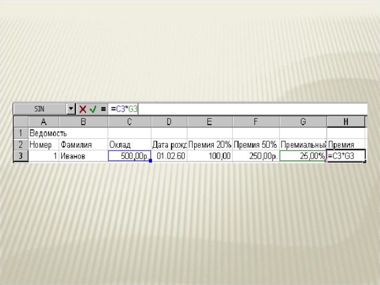The width and height of the screenshot is (380, 285).
Task: Click the SIN name box field
Action: pos(40,109)
